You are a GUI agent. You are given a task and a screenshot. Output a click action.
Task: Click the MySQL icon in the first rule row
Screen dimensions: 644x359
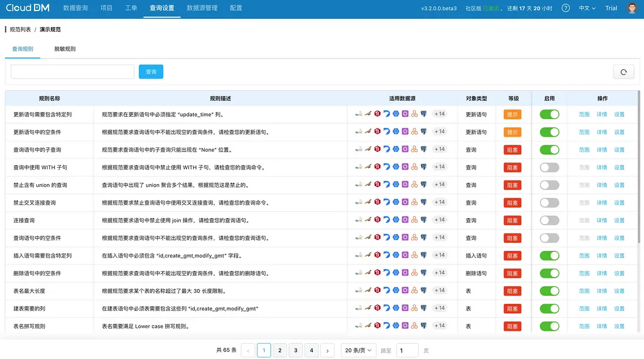tap(358, 114)
